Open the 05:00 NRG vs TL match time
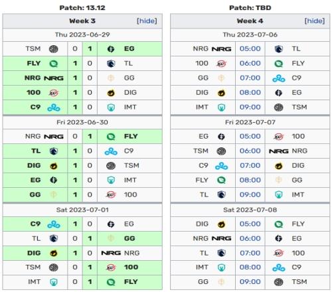The height and width of the screenshot is (292, 332). [250, 48]
